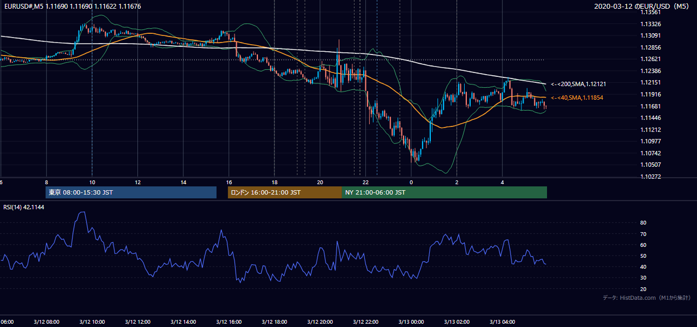Click hour label 12 under price chart
The image size is (697, 327).
pyautogui.click(x=137, y=183)
